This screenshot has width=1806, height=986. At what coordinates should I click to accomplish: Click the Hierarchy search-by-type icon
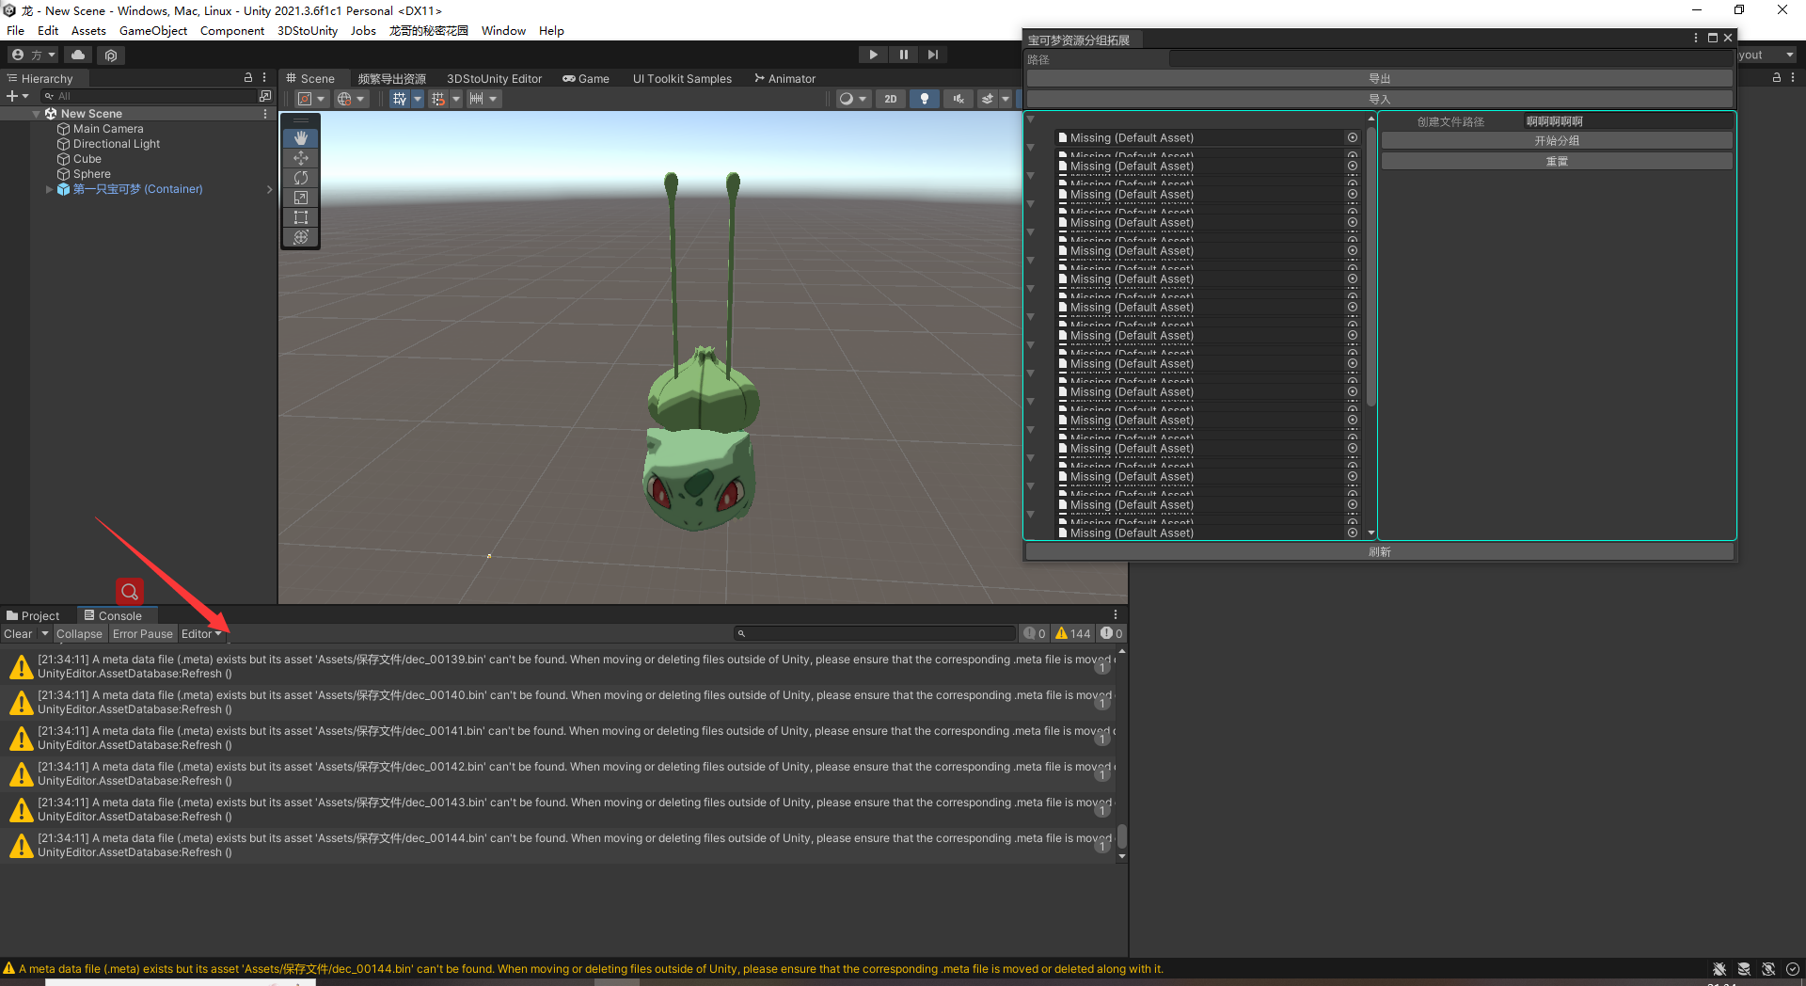pyautogui.click(x=265, y=96)
